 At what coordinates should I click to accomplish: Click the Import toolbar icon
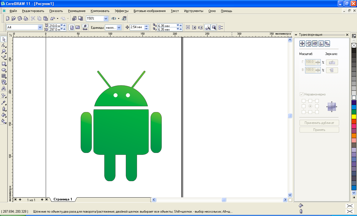tap(74, 18)
